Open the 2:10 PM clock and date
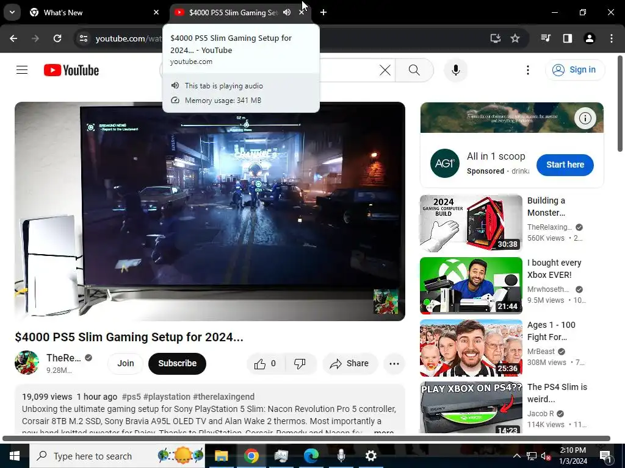625x468 pixels. click(573, 456)
